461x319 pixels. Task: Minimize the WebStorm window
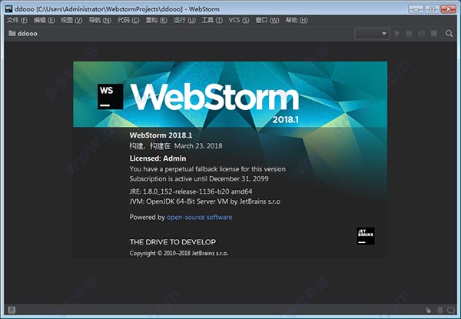point(416,8)
